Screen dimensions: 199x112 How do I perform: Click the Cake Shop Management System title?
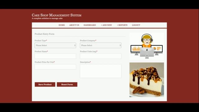[x=57, y=15]
